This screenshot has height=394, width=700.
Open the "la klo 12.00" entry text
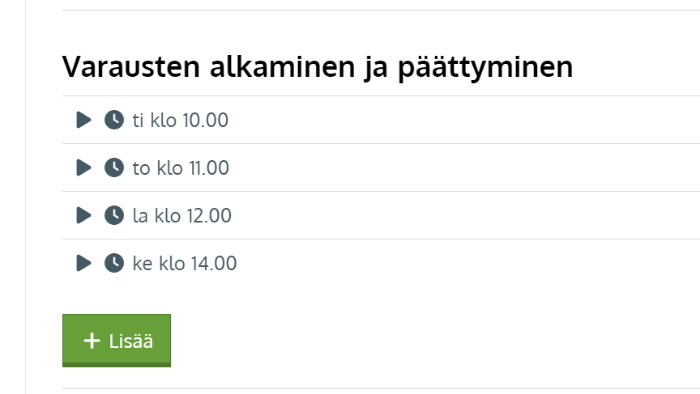[182, 216]
